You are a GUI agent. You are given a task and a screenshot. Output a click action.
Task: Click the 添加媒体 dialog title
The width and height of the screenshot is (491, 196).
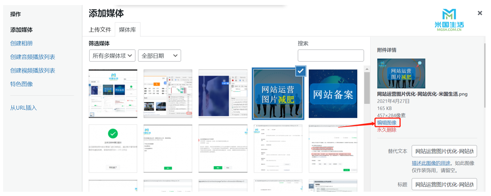click(106, 13)
